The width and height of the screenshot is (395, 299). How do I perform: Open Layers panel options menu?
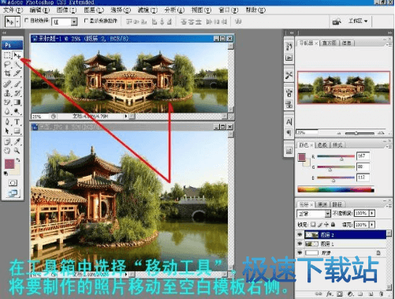pos(389,206)
